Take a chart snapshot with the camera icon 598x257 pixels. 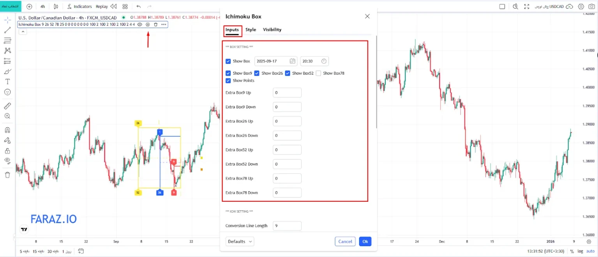[x=591, y=6]
